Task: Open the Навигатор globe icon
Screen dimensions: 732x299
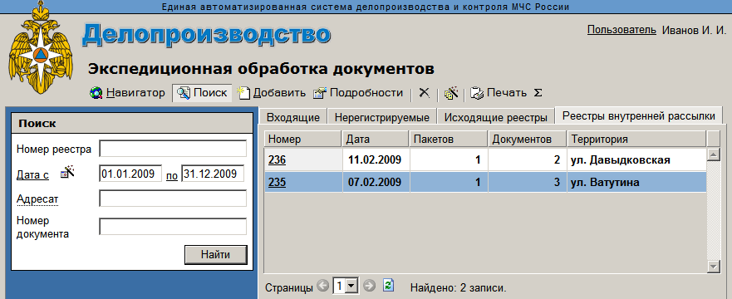Action: [x=96, y=93]
